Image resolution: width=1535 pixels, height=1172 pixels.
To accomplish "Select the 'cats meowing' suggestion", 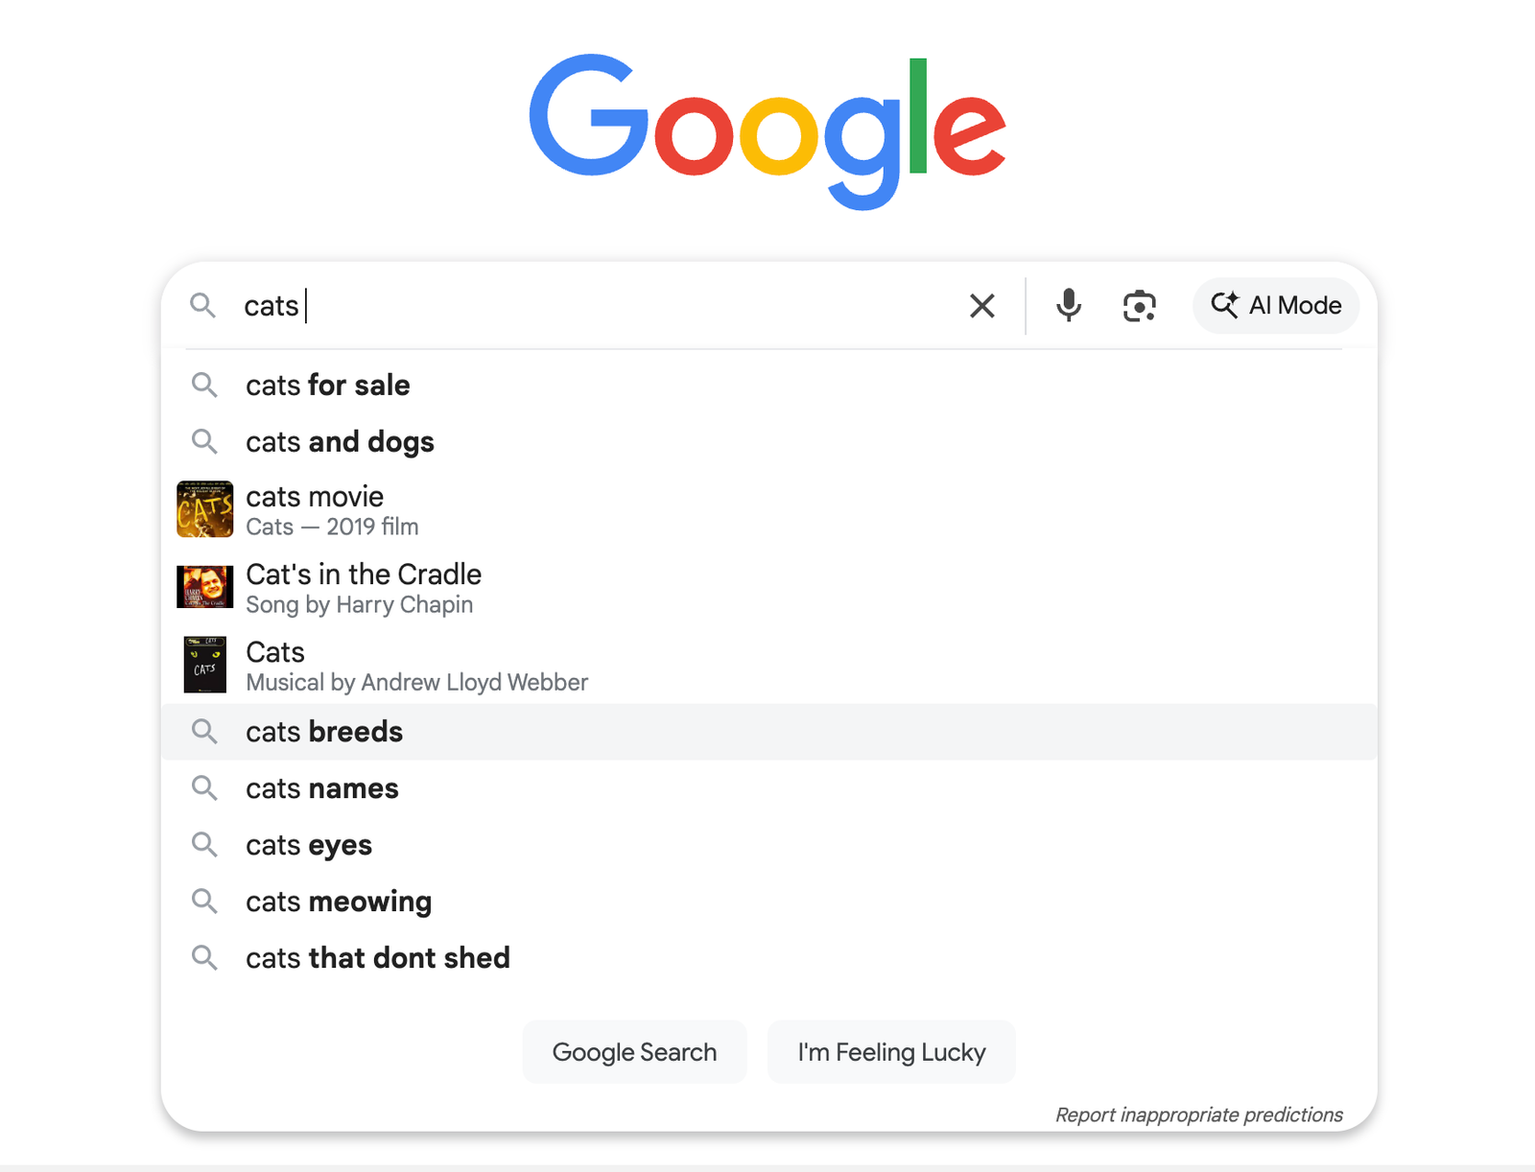I will click(339, 902).
